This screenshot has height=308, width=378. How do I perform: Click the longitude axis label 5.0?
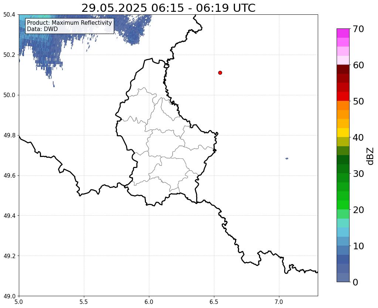click(19, 302)
